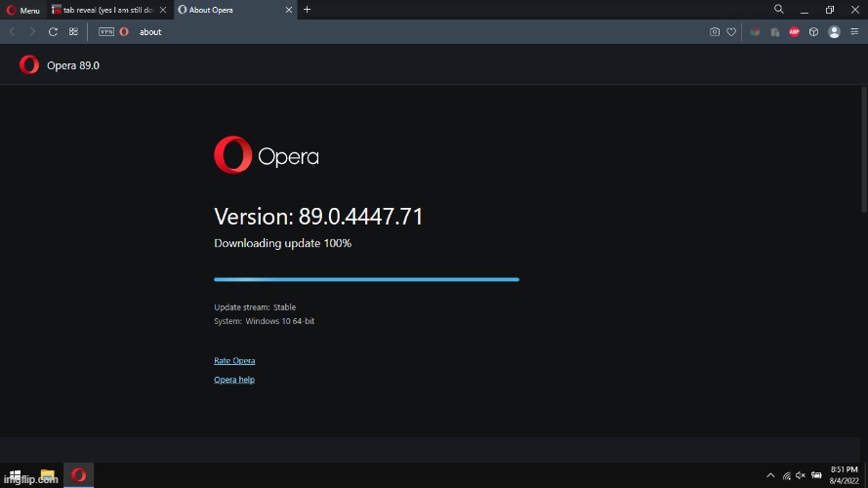Screen dimensions: 868x488
Task: Open the Adblock Plus extension icon
Action: pyautogui.click(x=795, y=32)
